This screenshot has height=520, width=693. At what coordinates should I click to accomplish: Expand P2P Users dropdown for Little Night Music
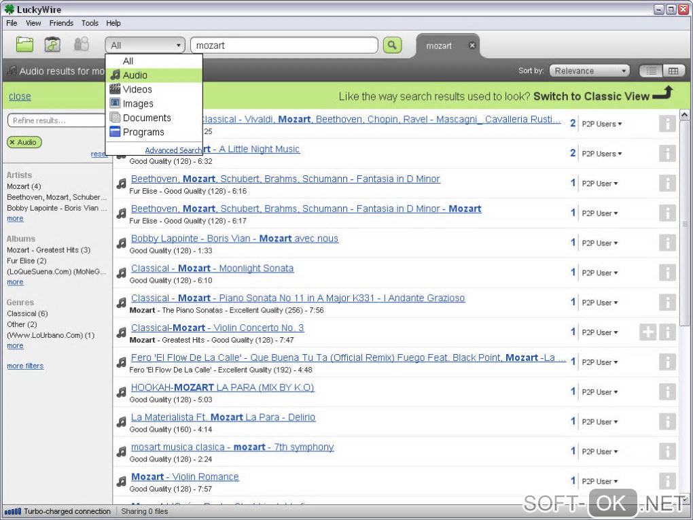pos(601,154)
